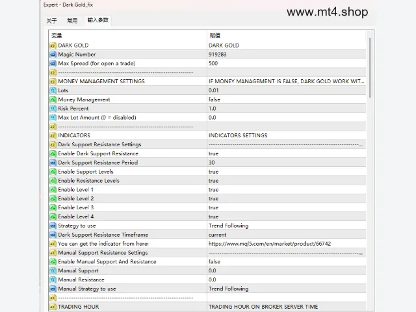Click the icon beside Enable Level 1
The height and width of the screenshot is (312, 416).
pos(53,190)
